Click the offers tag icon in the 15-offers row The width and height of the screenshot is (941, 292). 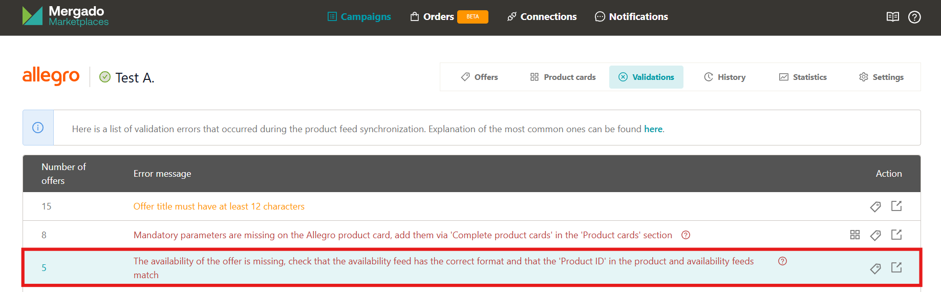pos(875,206)
